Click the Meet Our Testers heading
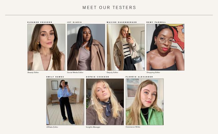 [109, 7]
